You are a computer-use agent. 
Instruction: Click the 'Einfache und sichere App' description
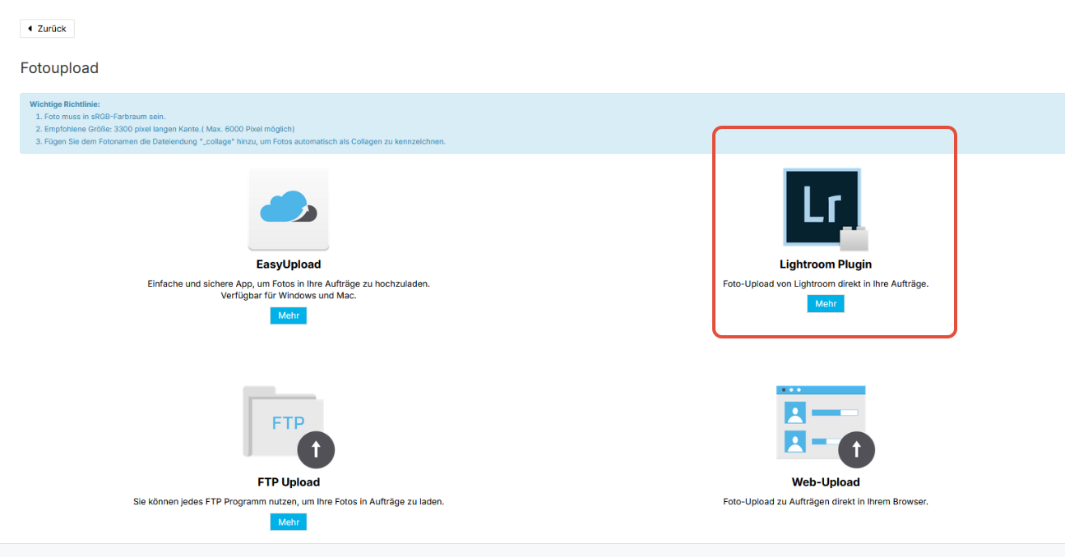tap(289, 283)
